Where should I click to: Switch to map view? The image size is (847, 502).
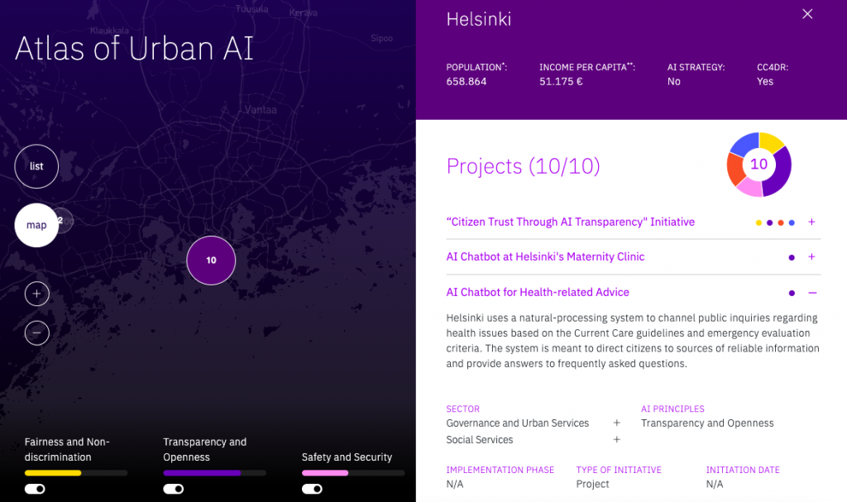tap(36, 225)
